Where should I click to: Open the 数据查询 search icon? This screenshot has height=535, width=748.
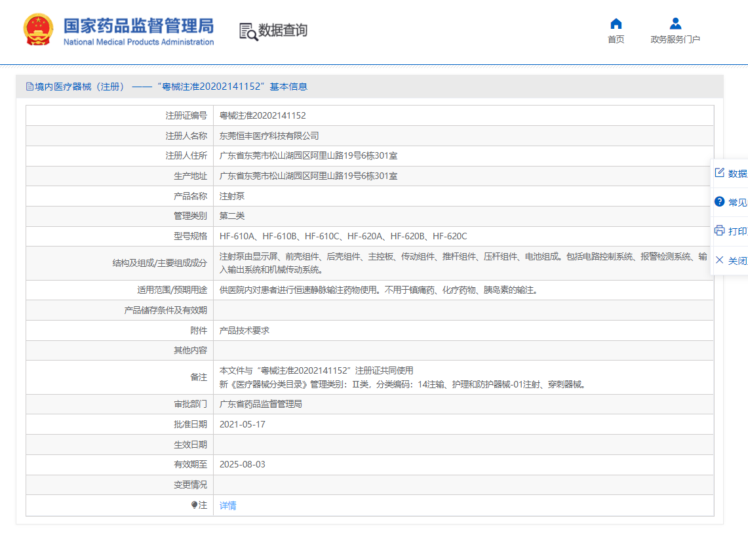point(248,31)
